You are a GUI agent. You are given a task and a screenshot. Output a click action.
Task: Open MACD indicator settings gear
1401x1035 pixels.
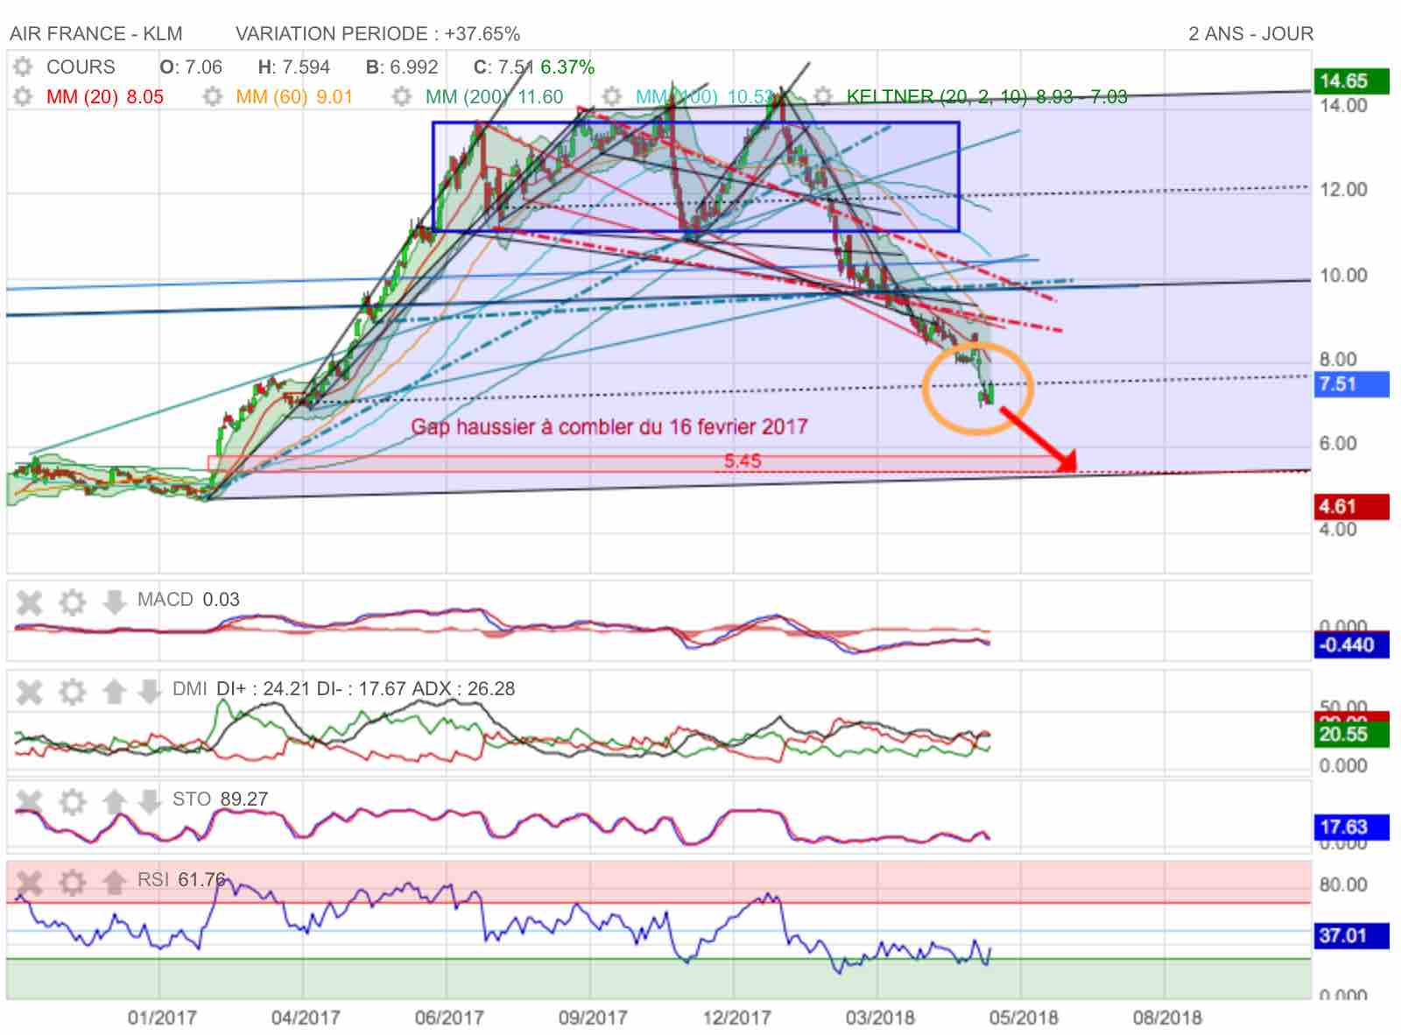[x=72, y=602]
